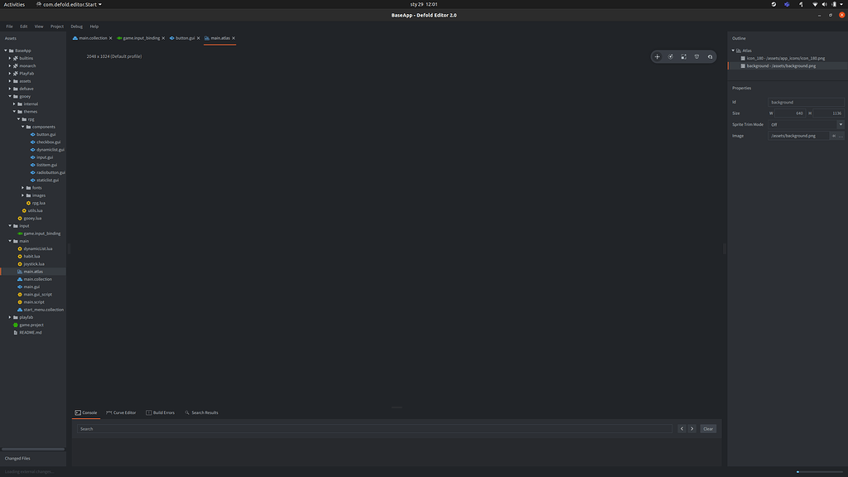Click the browse button next to the Image property

coord(841,135)
